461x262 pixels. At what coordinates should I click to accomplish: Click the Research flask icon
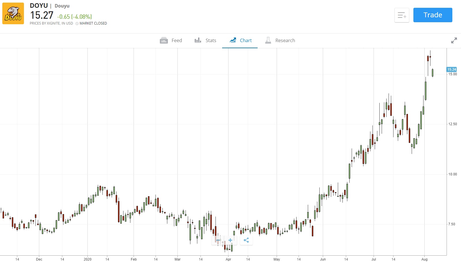pyautogui.click(x=268, y=40)
